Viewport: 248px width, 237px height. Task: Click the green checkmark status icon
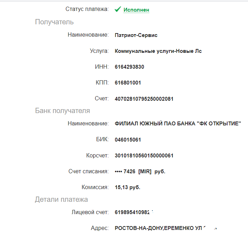pyautogui.click(x=118, y=9)
